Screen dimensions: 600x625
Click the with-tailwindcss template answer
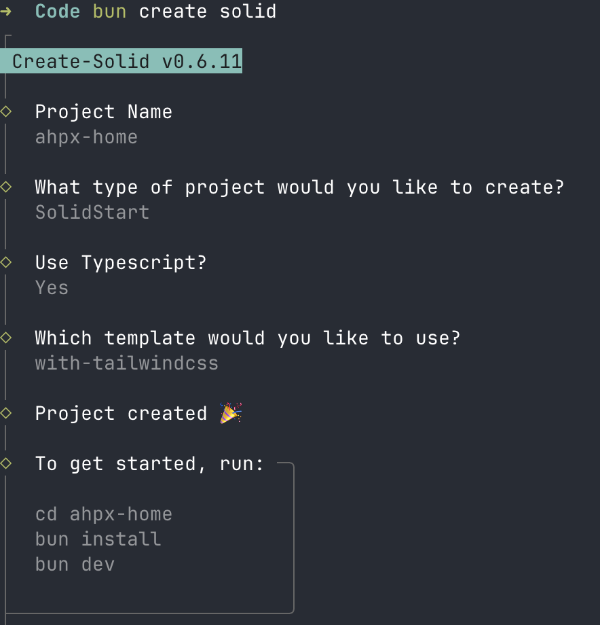pyautogui.click(x=127, y=363)
